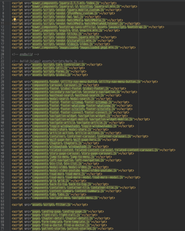
Task: Click the container-tile.js script path
Action: (75, 188)
